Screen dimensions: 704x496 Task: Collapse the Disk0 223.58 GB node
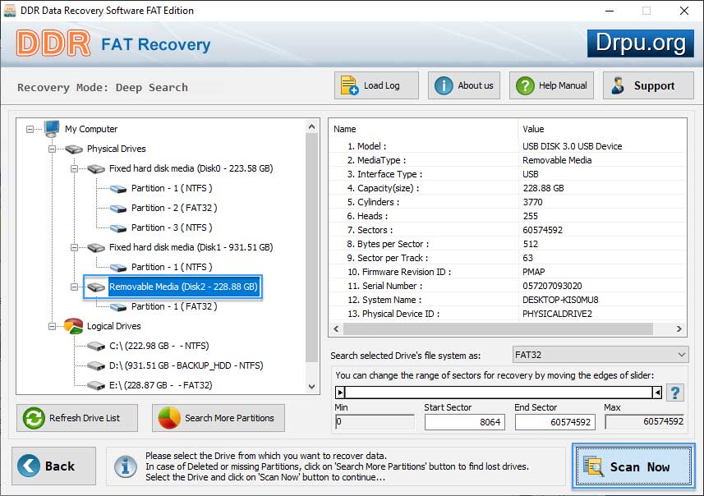click(x=74, y=169)
